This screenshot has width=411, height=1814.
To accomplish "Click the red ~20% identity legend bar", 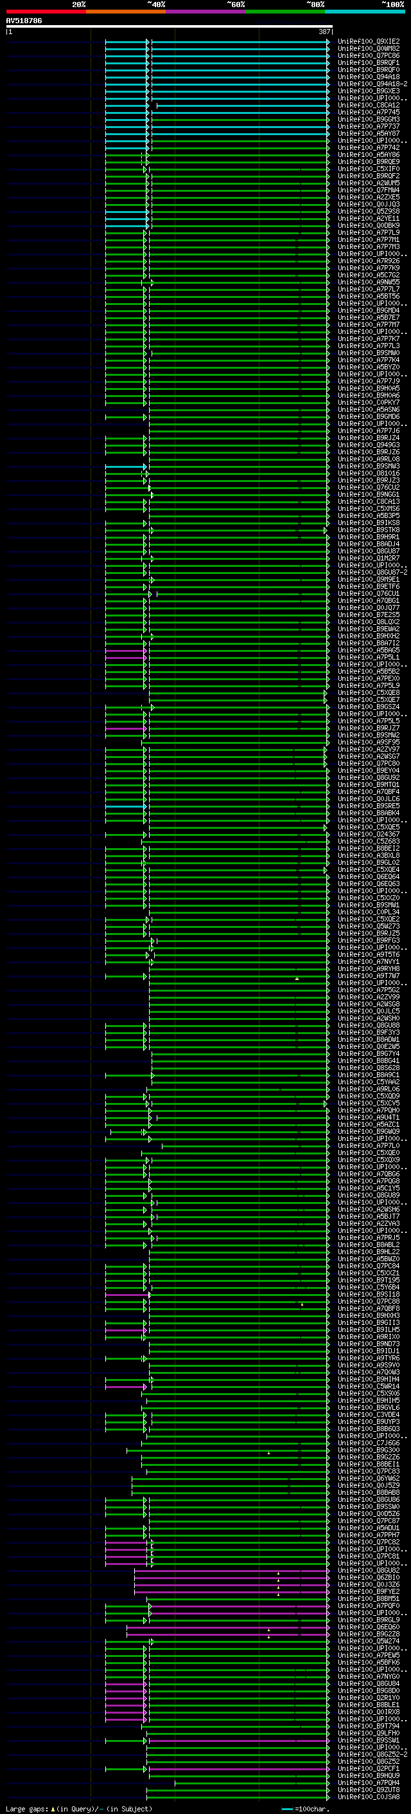I will tap(46, 12).
